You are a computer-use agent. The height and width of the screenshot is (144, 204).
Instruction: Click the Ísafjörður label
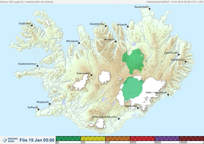click(x=25, y=24)
